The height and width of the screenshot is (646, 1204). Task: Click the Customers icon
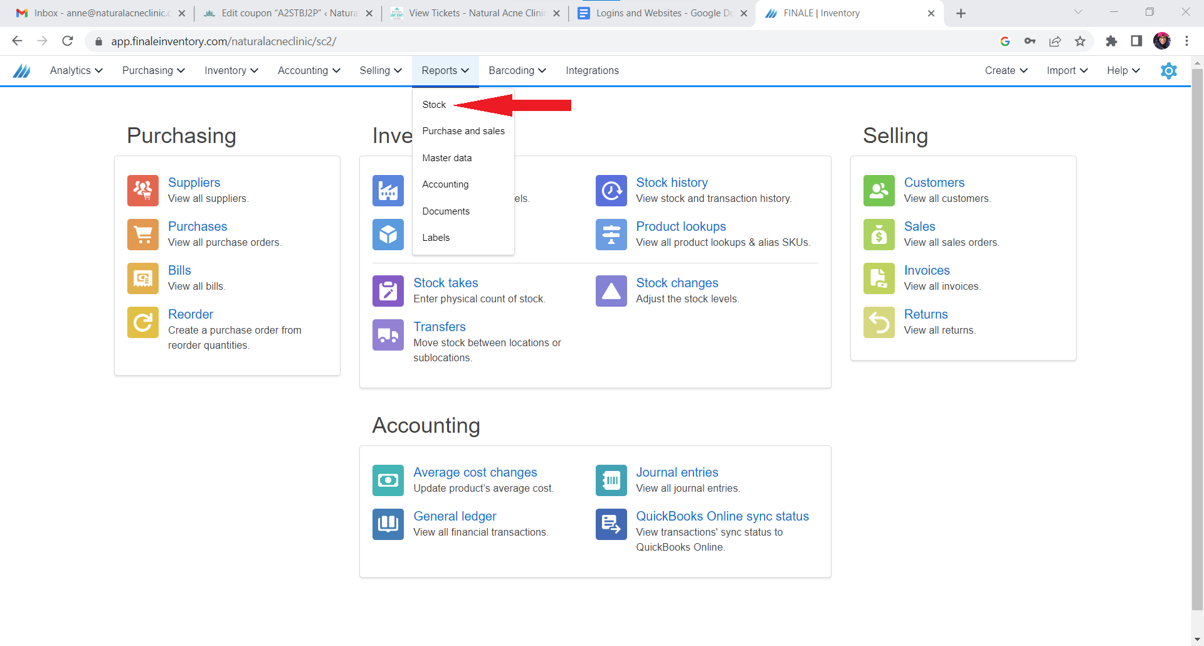[879, 191]
